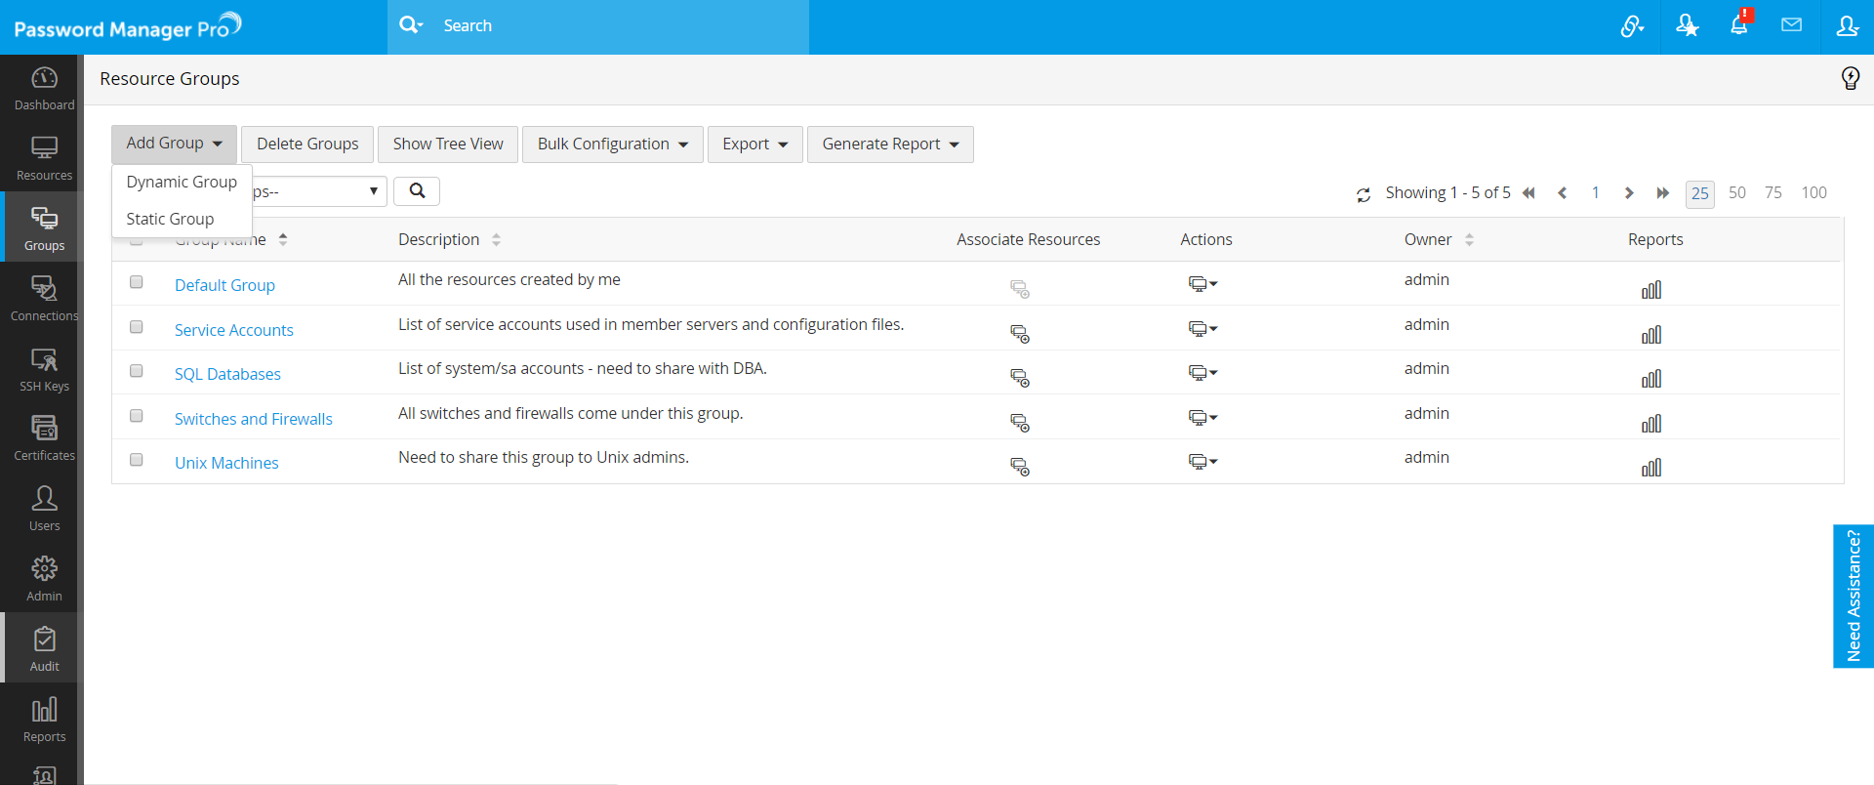Open the Service Accounts group link

[x=234, y=331]
